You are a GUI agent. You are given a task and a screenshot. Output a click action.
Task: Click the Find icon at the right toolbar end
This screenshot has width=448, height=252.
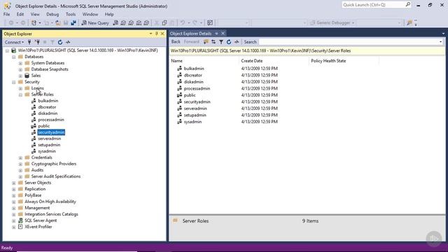coord(409,23)
